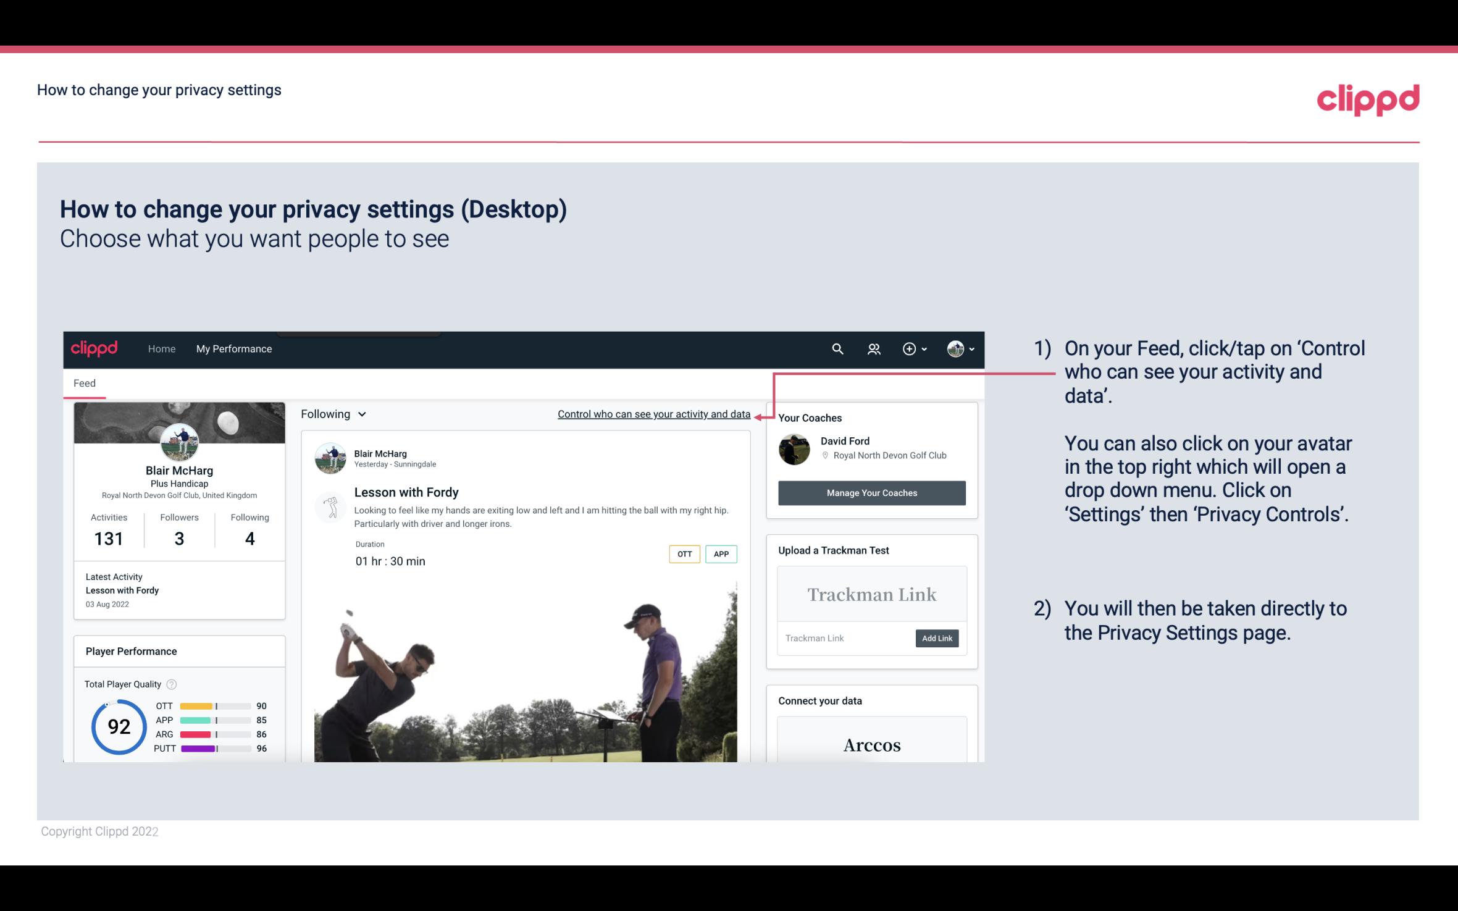
Task: Click the people/followers icon in navbar
Action: pos(875,347)
